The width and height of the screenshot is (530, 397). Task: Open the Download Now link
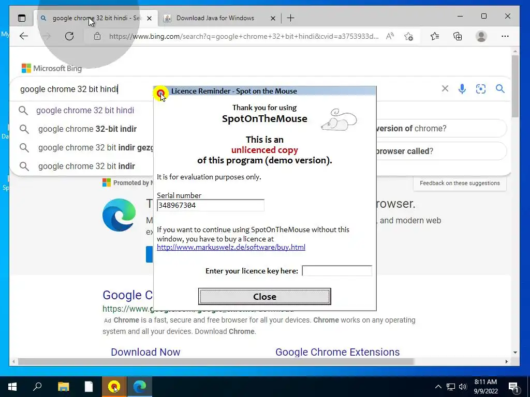[145, 352]
